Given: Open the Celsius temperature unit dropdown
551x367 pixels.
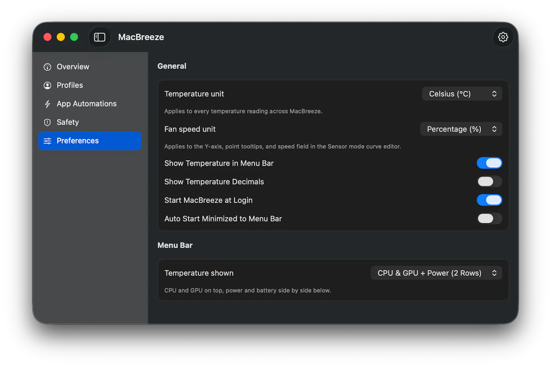Looking at the screenshot, I should pos(462,94).
